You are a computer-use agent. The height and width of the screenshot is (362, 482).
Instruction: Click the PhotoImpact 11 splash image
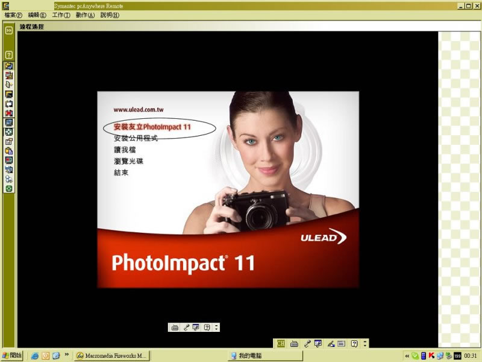tap(228, 189)
